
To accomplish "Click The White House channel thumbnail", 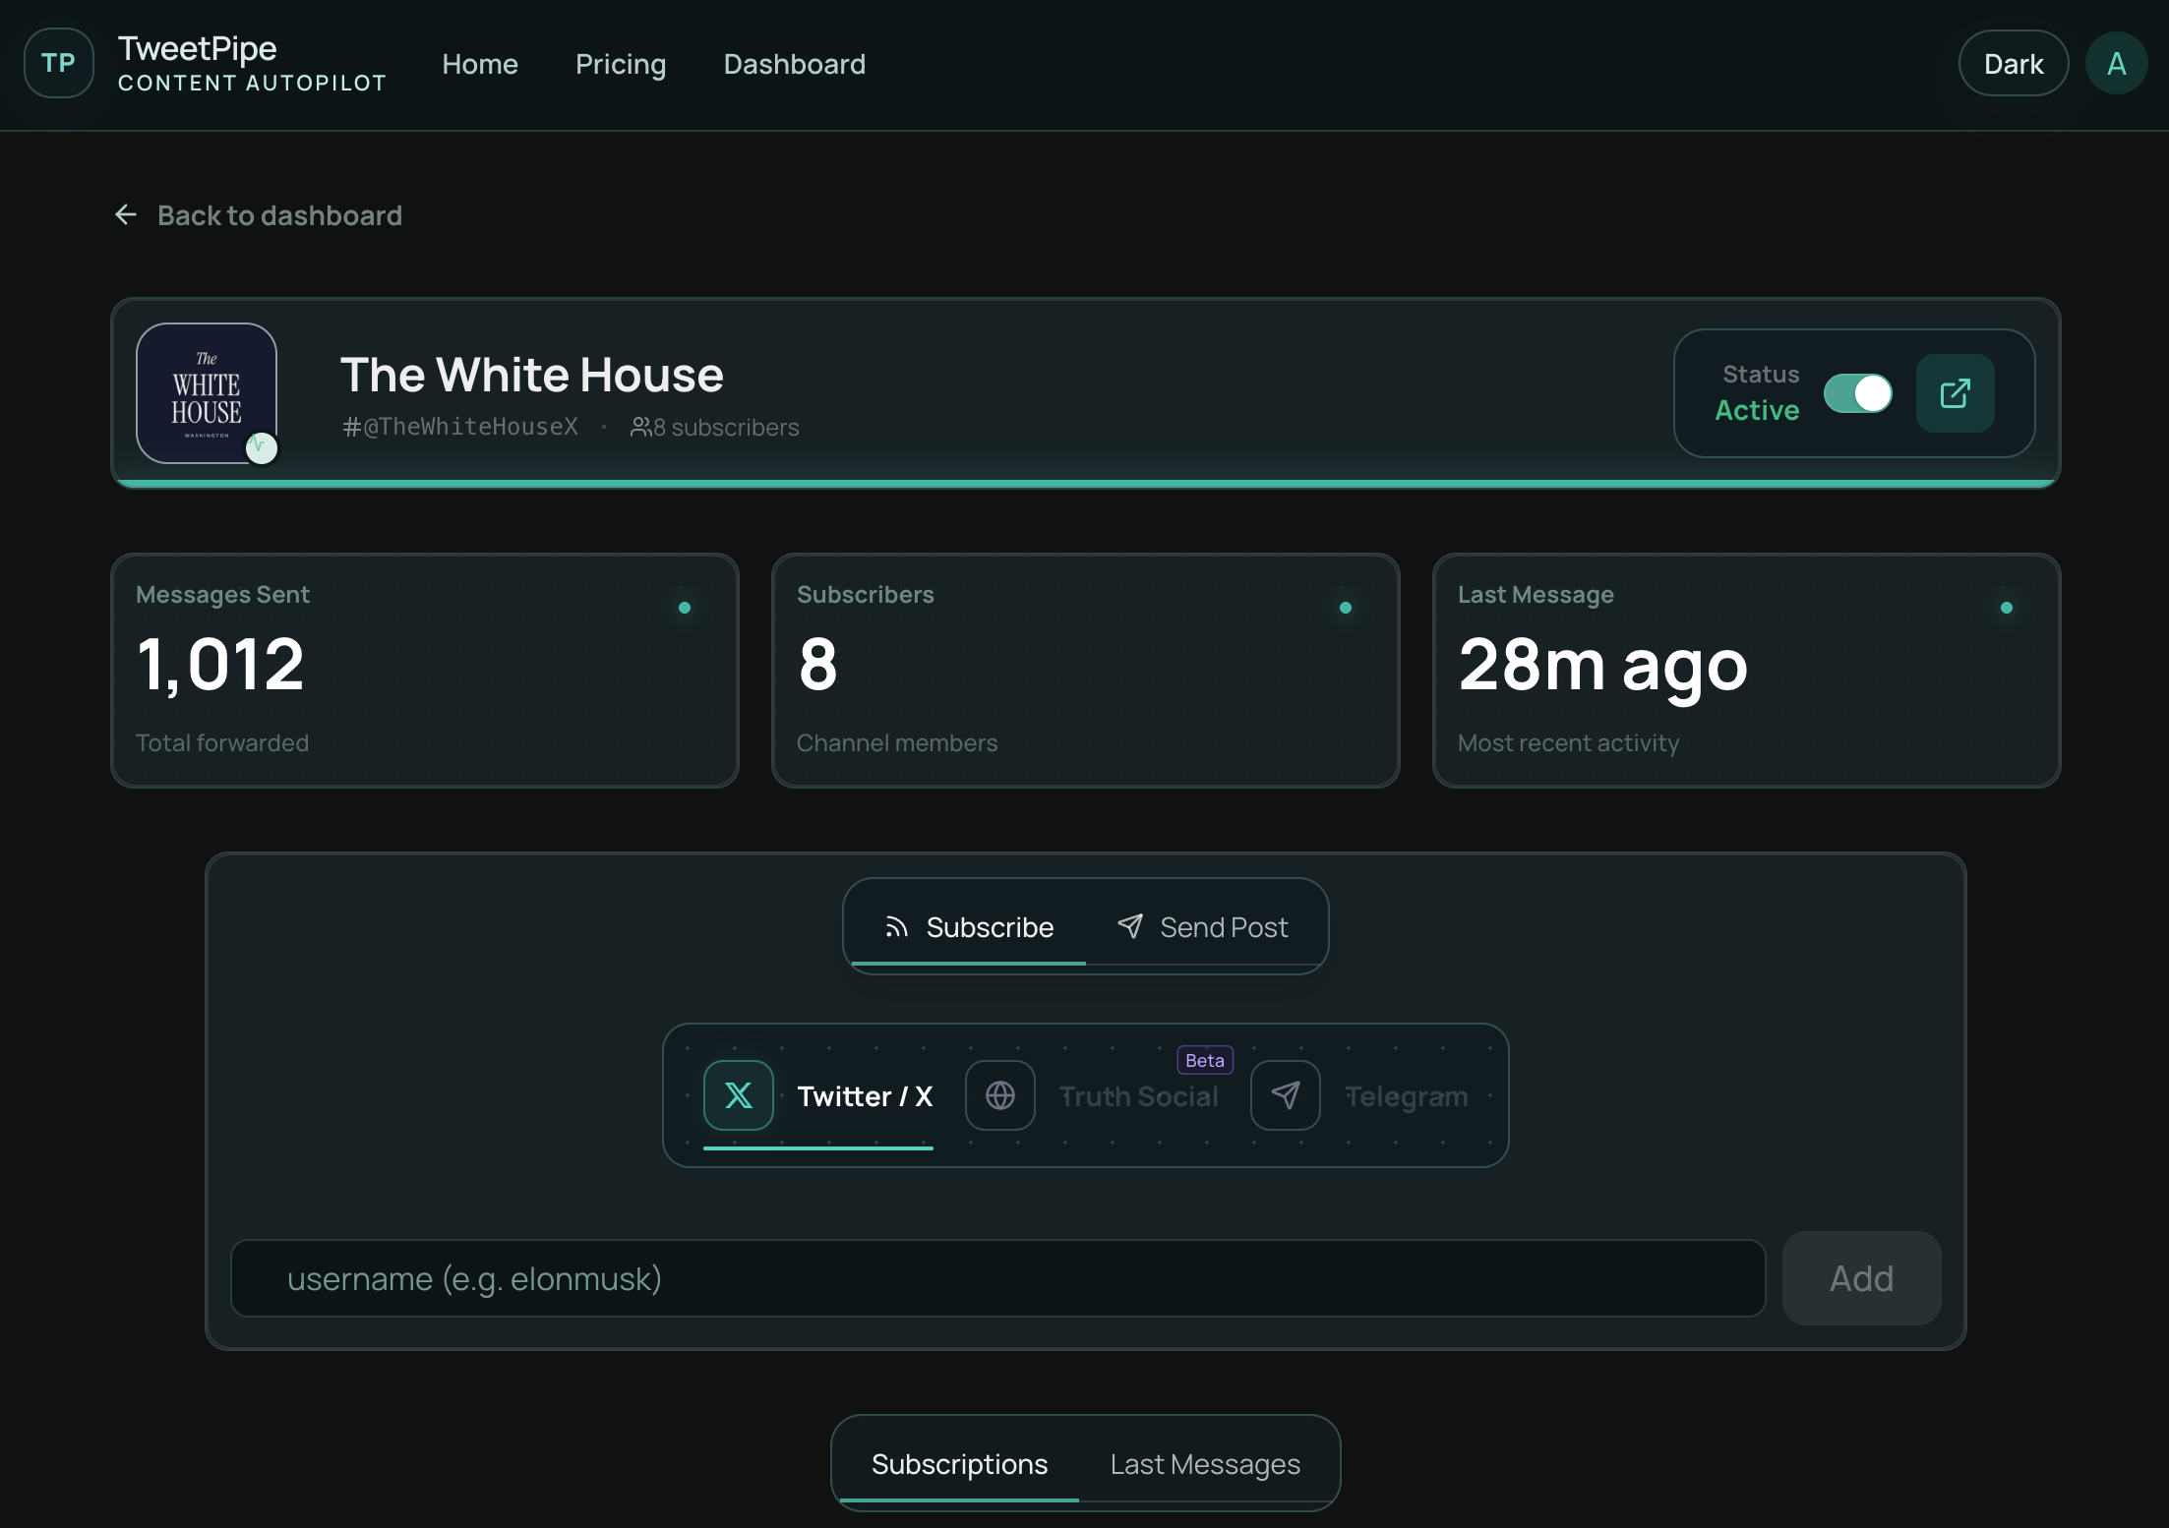I will tap(207, 393).
